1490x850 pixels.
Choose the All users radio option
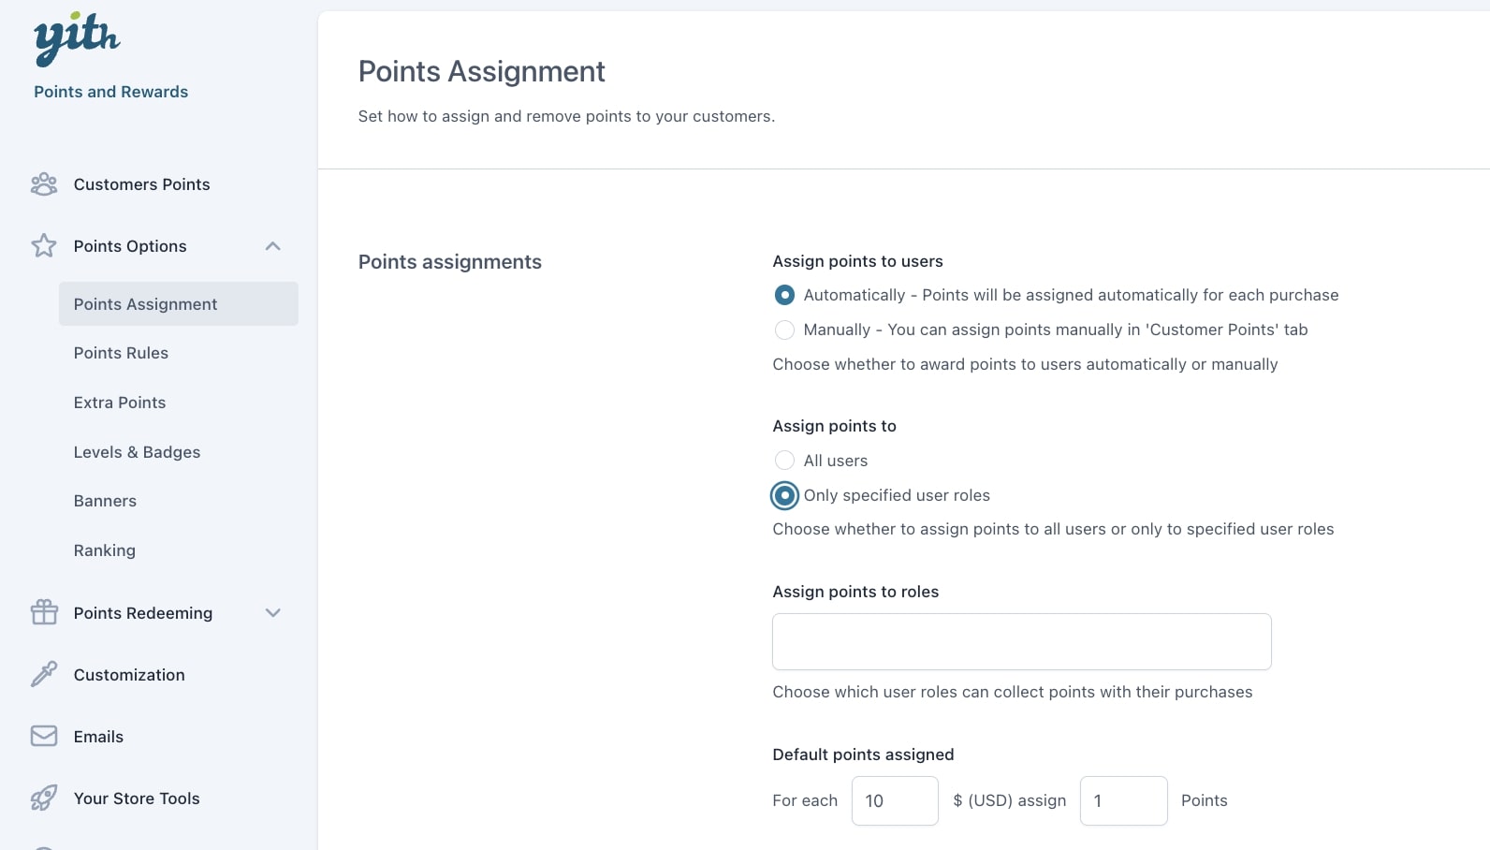pyautogui.click(x=784, y=461)
